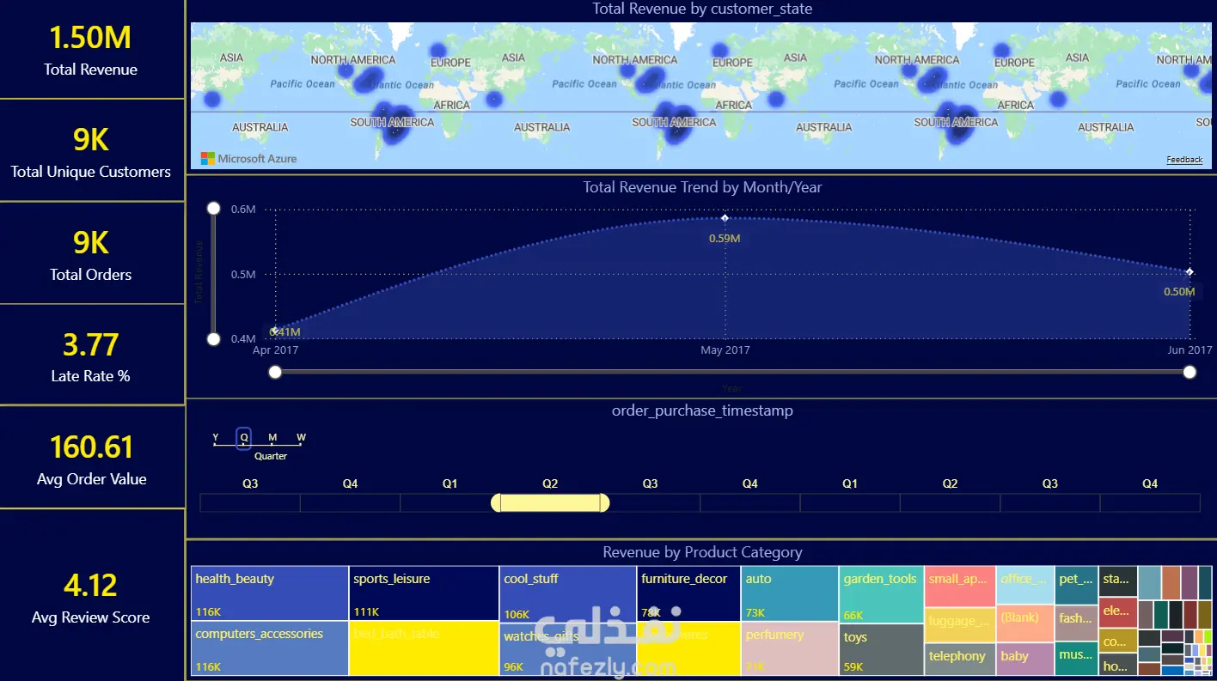This screenshot has height=681, width=1217.
Task: Select the Y (Year) granularity on the timeline slicer
Action: [216, 438]
